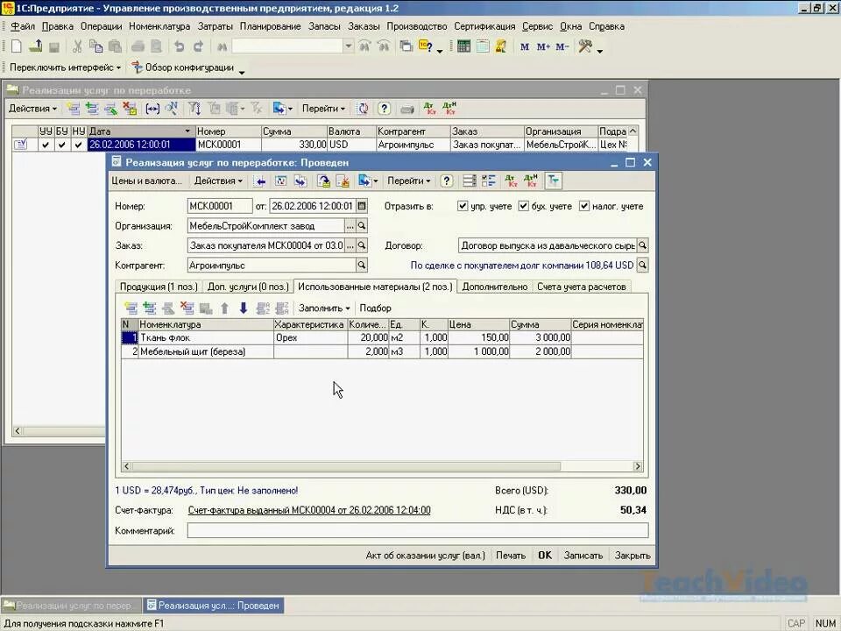Click ellipsis select button for Организация field

point(350,226)
